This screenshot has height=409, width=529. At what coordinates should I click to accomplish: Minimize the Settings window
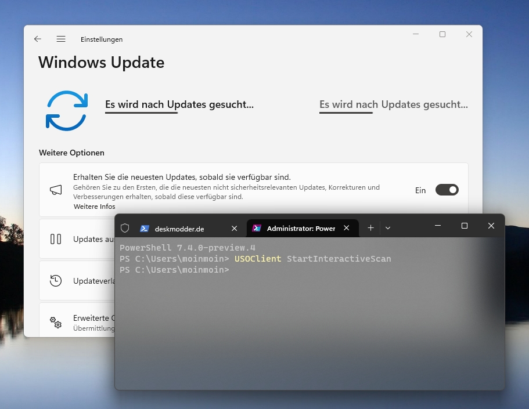416,34
